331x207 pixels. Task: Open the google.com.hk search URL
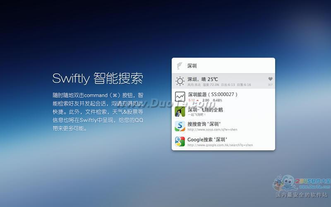(220, 145)
